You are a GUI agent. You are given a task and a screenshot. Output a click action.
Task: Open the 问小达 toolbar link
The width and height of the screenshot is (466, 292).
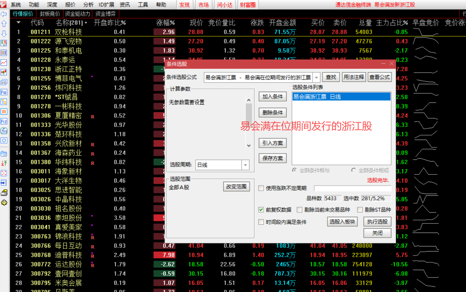coord(225,5)
